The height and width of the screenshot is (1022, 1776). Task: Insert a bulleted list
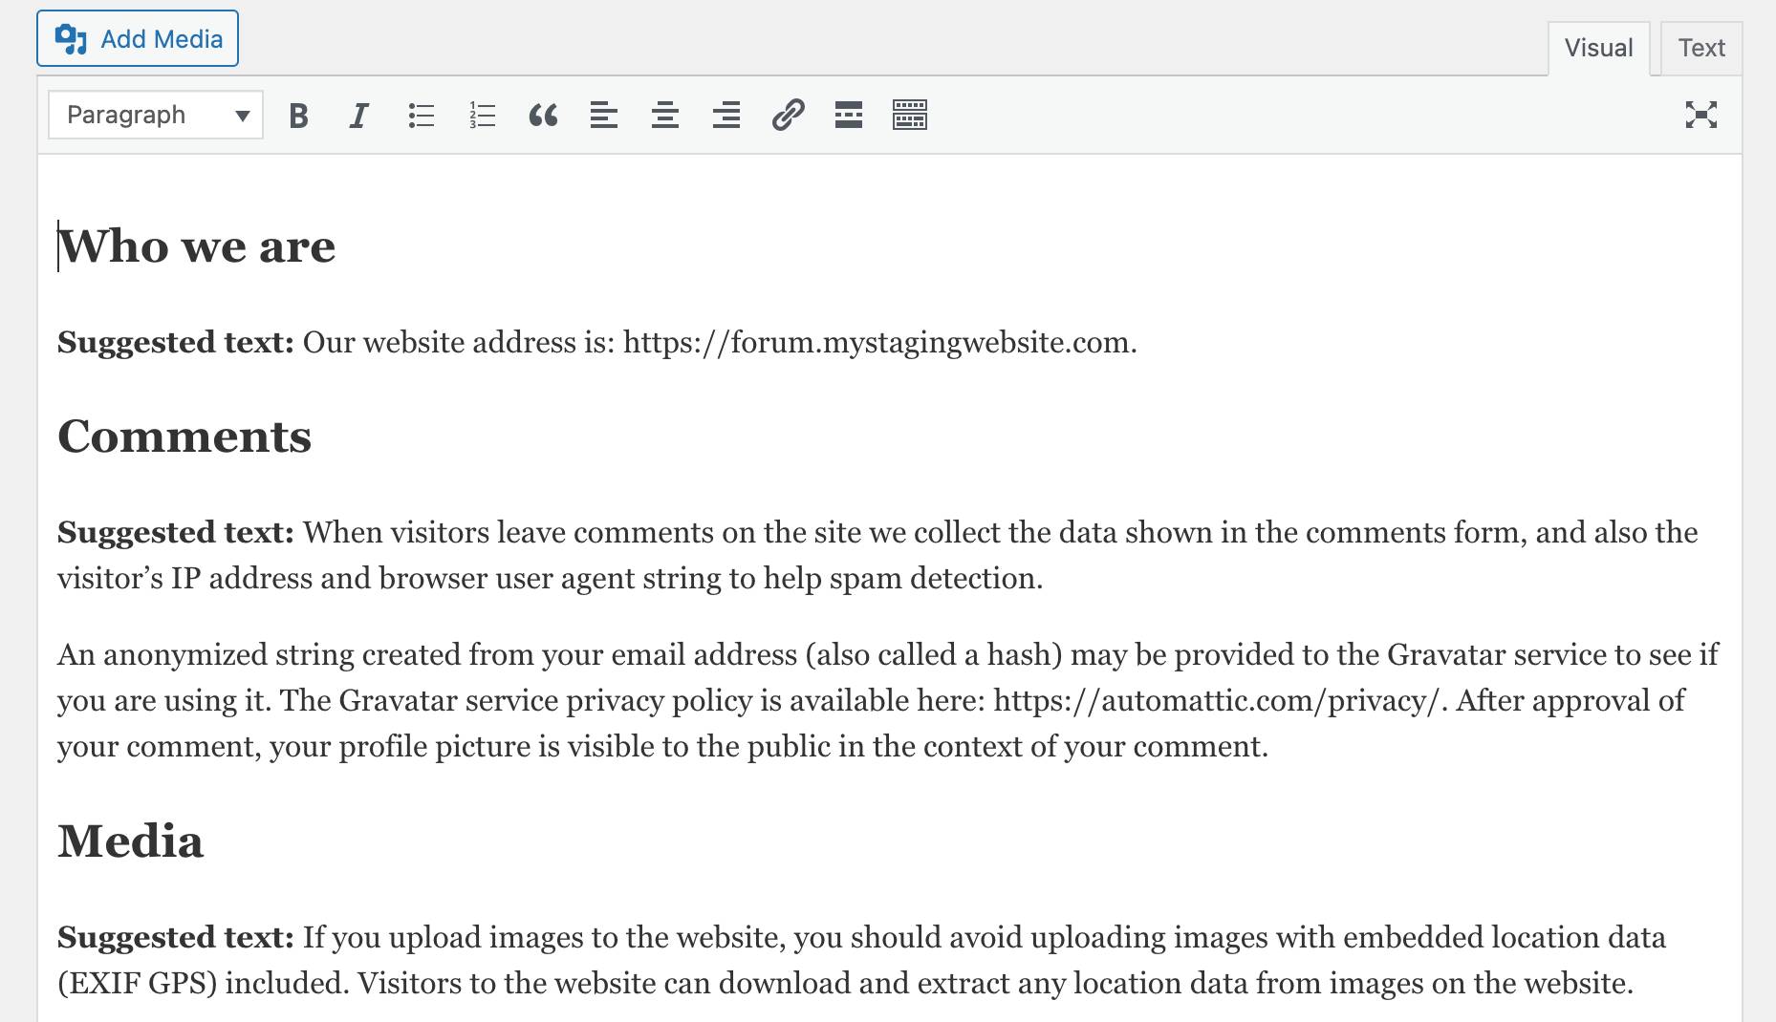click(421, 116)
